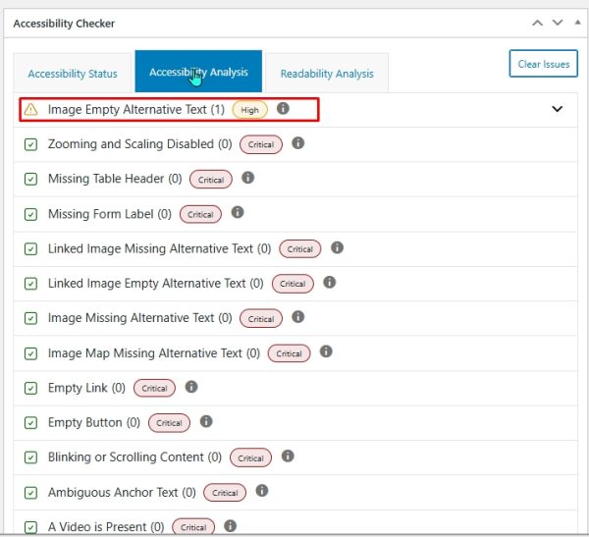Switch to Accessibility Status tab

coord(73,74)
